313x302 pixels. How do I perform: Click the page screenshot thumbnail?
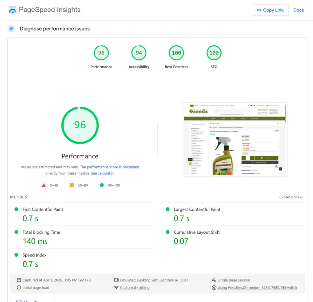pyautogui.click(x=235, y=139)
